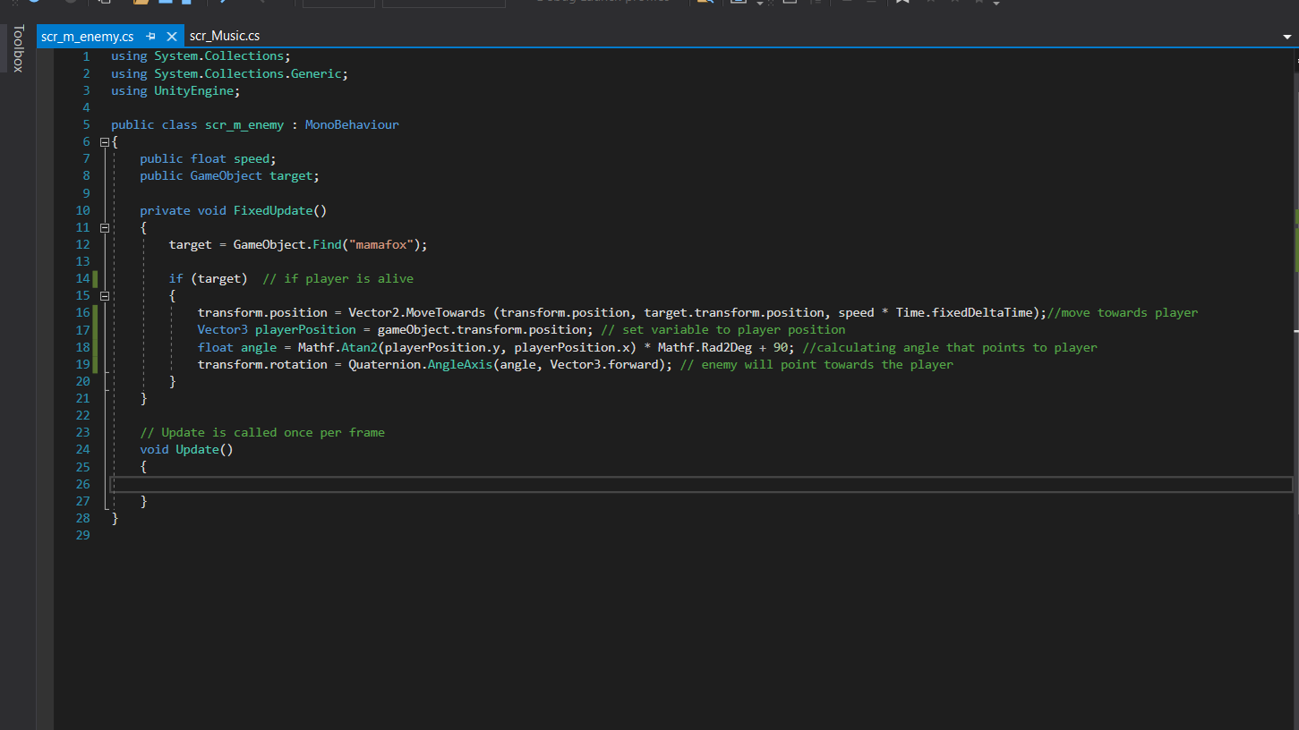Image resolution: width=1299 pixels, height=730 pixels.
Task: Click the MoveTowards method call on line 16
Action: pyautogui.click(x=445, y=313)
